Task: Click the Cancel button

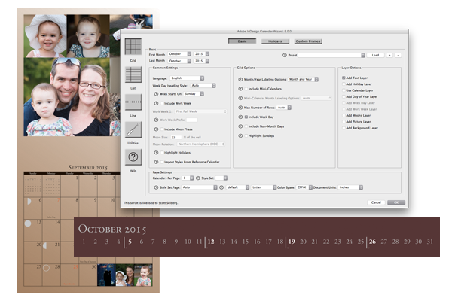Action: click(376, 202)
